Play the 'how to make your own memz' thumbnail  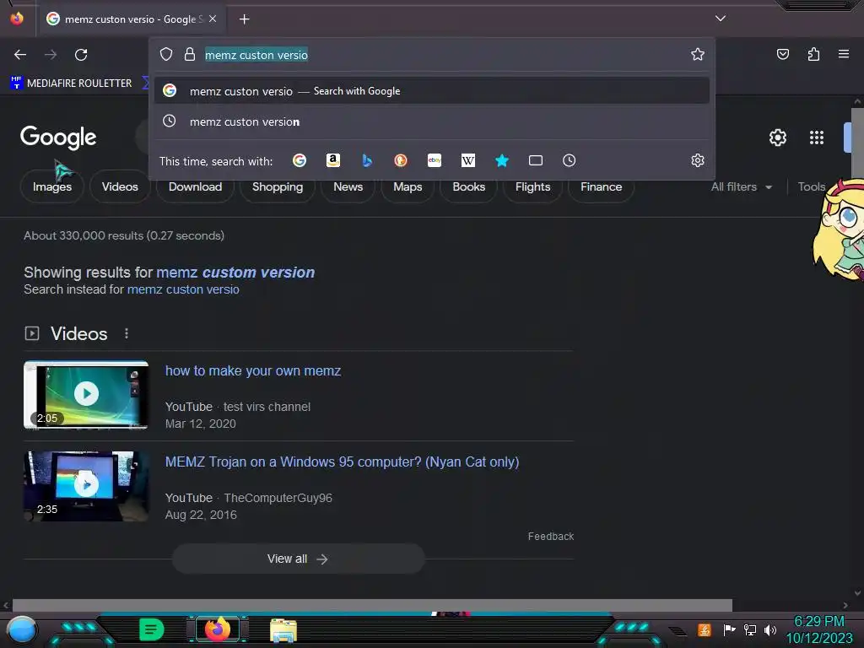coord(86,395)
